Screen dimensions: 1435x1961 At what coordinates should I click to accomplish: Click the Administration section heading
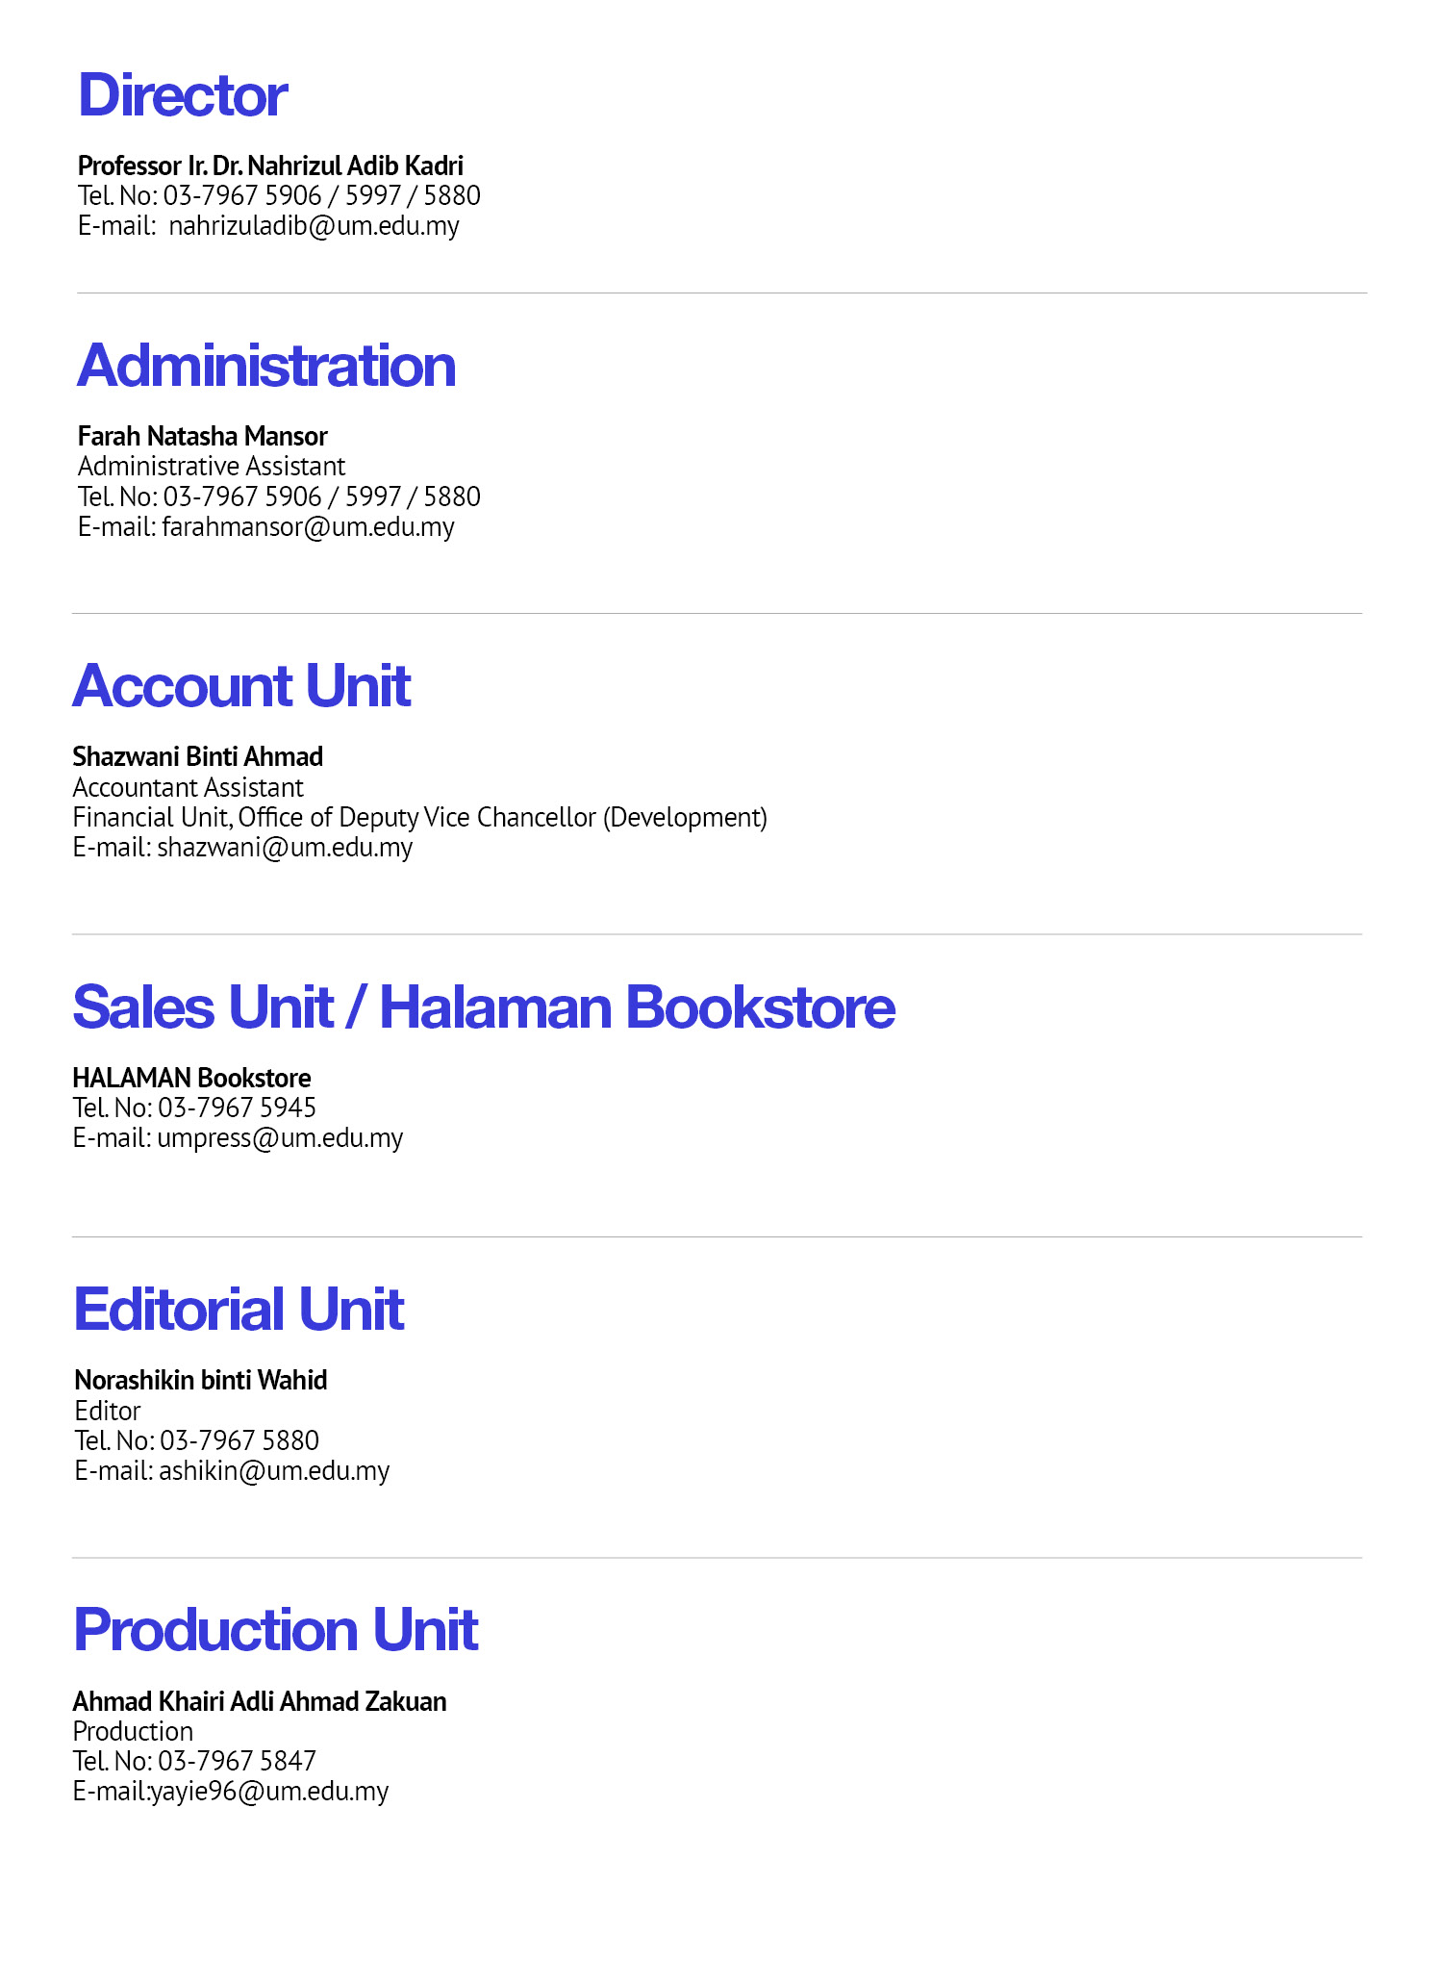tap(266, 366)
